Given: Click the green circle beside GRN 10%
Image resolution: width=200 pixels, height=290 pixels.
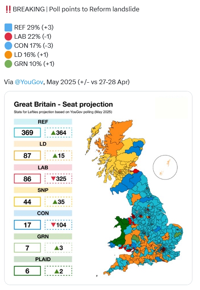Looking at the screenshot, I should tap(8, 64).
